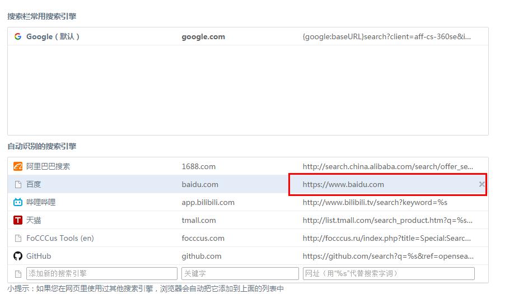Click the 小提示 tip text
The height and width of the screenshot is (294, 528).
coord(146,288)
